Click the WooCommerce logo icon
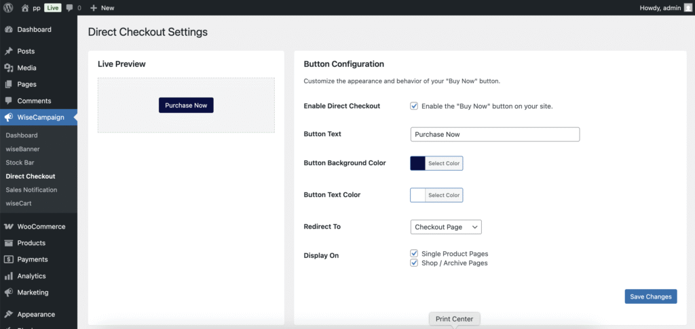The width and height of the screenshot is (695, 329). [8, 226]
